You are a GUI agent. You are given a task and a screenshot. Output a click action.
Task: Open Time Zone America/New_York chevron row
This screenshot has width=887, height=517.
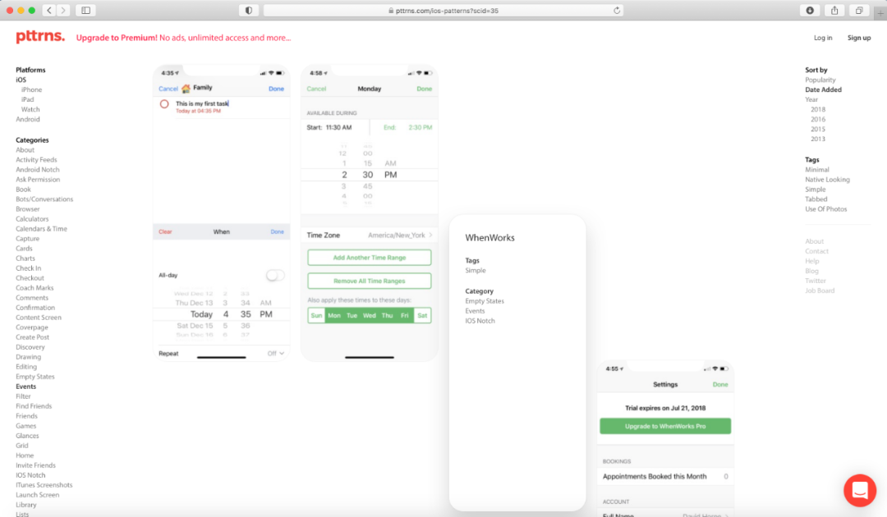(370, 235)
